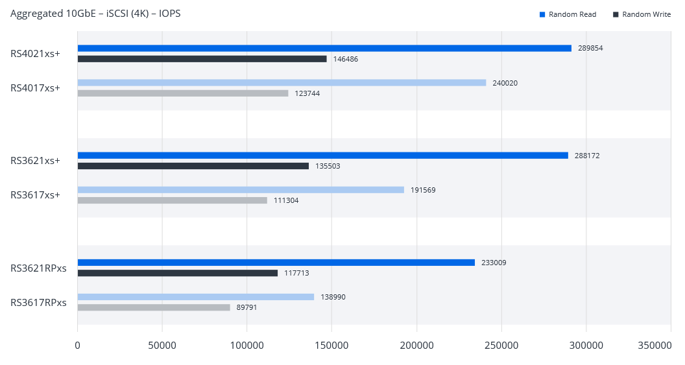Click the 250000 axis tick label

coord(501,346)
